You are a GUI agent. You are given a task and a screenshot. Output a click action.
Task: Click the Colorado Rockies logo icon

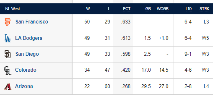(7, 70)
